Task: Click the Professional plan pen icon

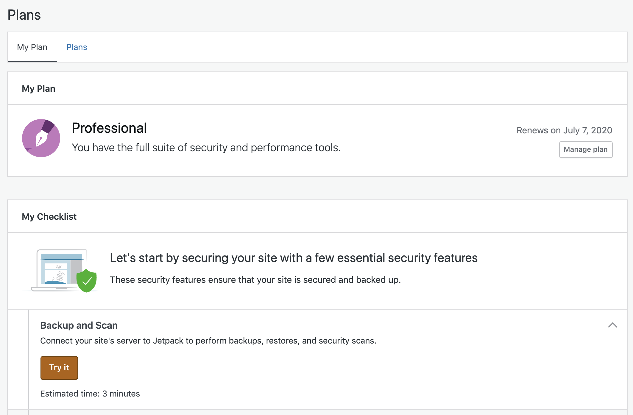Action: [x=41, y=138]
